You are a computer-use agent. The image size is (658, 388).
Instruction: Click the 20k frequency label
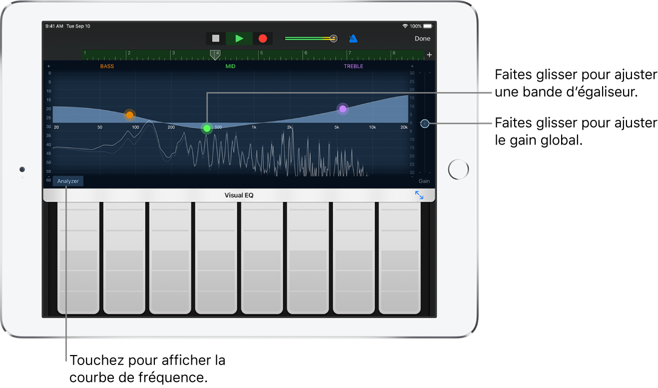tap(404, 127)
